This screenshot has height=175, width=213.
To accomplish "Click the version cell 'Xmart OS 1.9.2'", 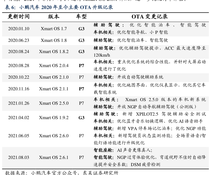I will [54, 117].
